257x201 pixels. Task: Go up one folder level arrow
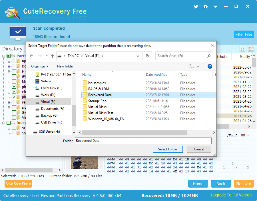point(53,56)
